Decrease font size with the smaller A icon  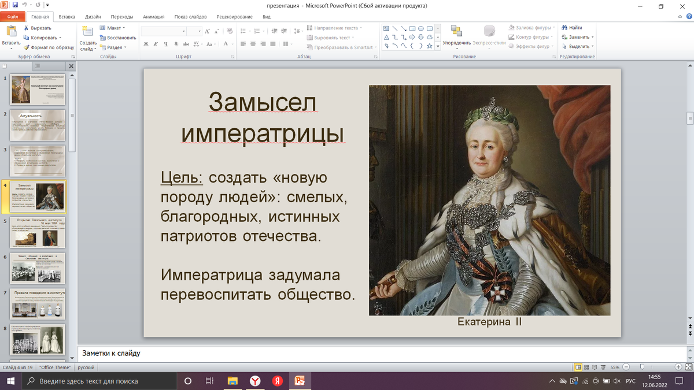coord(218,31)
